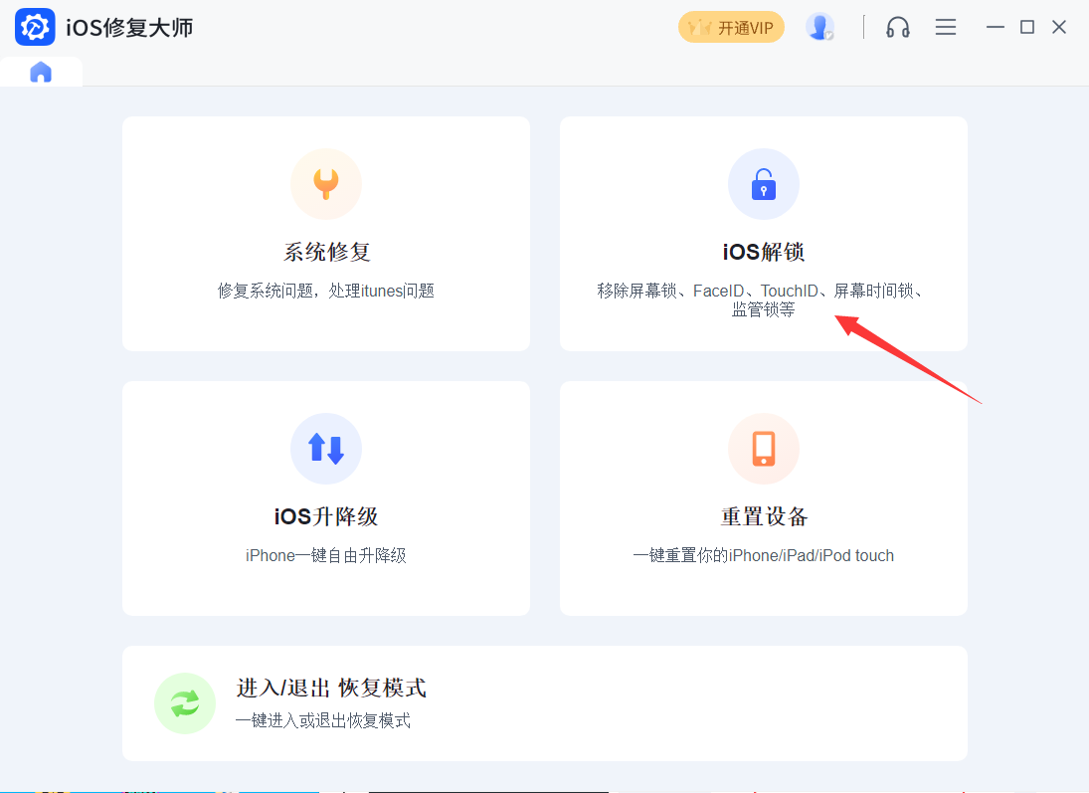Minimize the iOS修复大师 window
This screenshot has width=1089, height=793.
tap(996, 27)
